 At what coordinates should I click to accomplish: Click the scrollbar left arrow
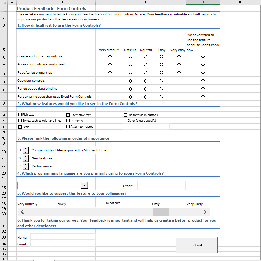pyautogui.click(x=22, y=212)
